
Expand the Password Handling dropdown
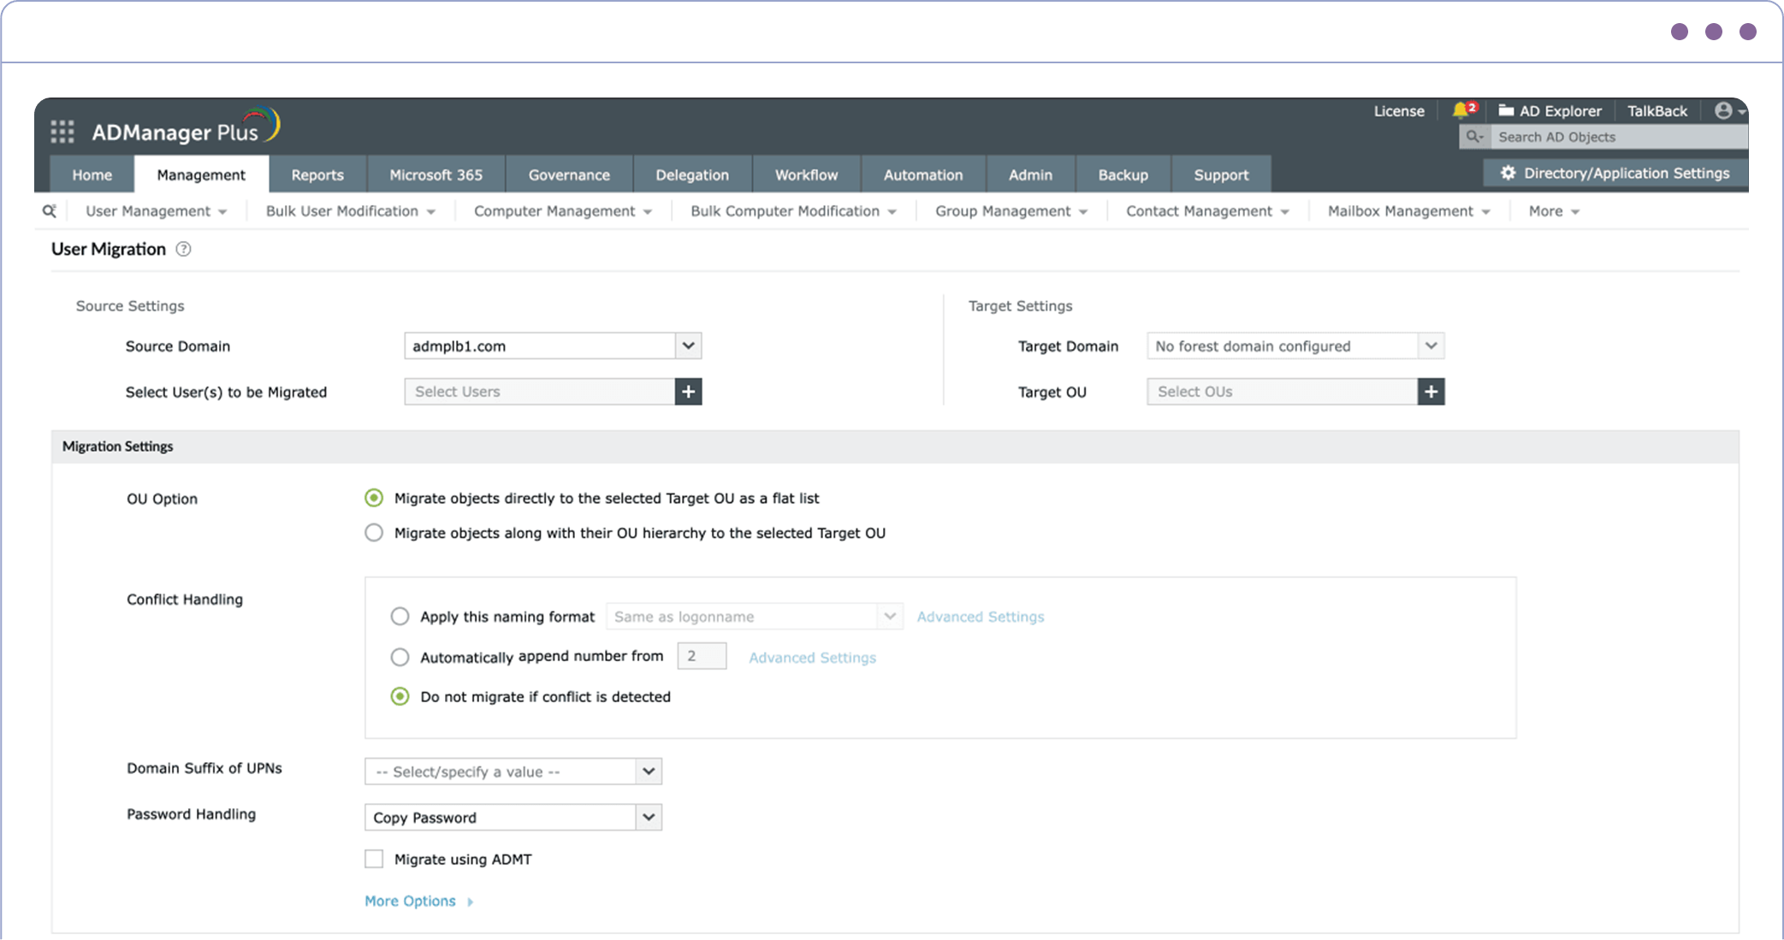click(x=649, y=817)
